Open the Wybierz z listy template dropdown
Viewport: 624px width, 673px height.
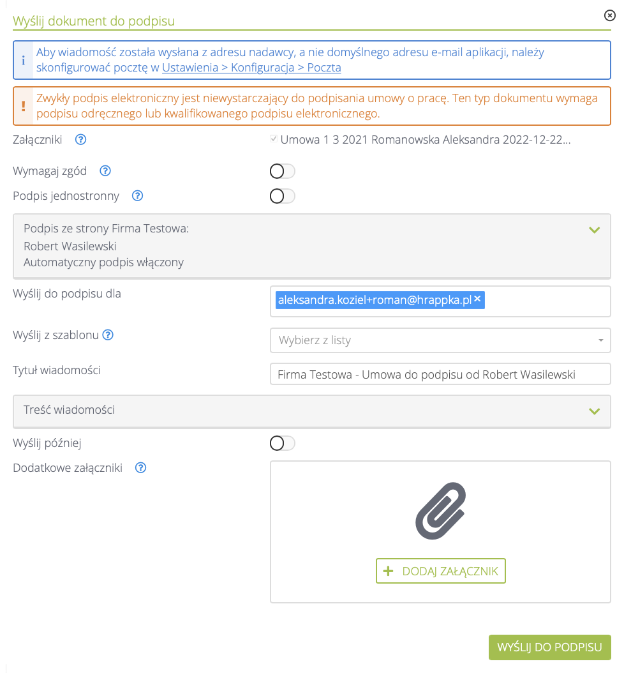click(440, 340)
